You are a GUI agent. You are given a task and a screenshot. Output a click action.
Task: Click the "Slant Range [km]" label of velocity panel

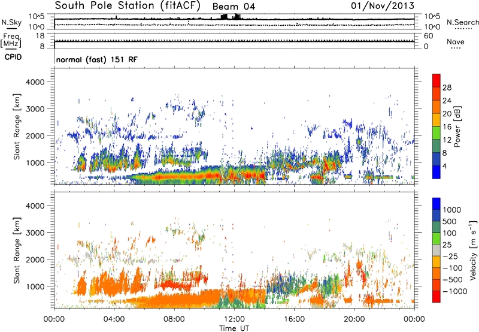coord(17,250)
